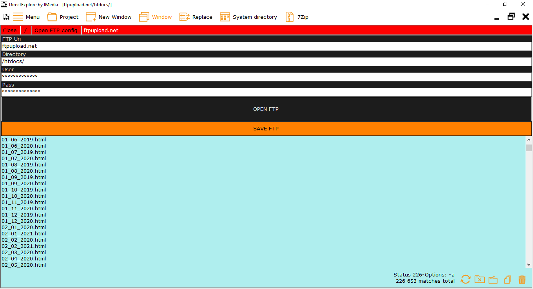Click the DirectExplore dice icon in toolbar

click(x=6, y=17)
